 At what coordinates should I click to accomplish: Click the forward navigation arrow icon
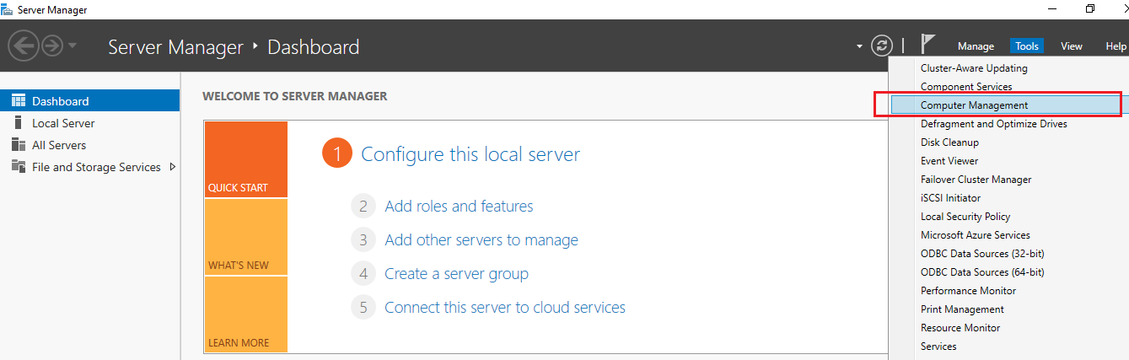(x=51, y=46)
